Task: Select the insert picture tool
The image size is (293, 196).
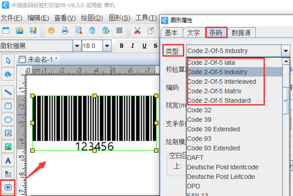Action: 8,133
